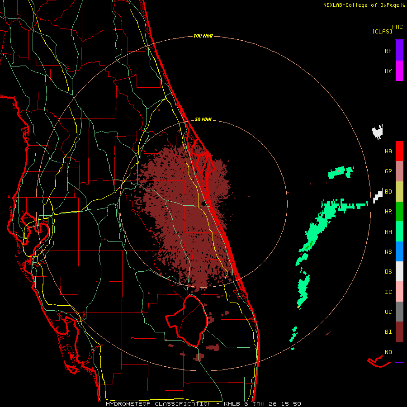The height and width of the screenshot is (407, 407).
Task: Click the BD legend label
Action: coord(388,192)
